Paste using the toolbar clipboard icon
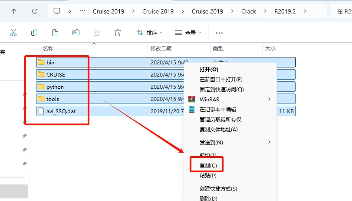The image size is (352, 201). point(55,33)
